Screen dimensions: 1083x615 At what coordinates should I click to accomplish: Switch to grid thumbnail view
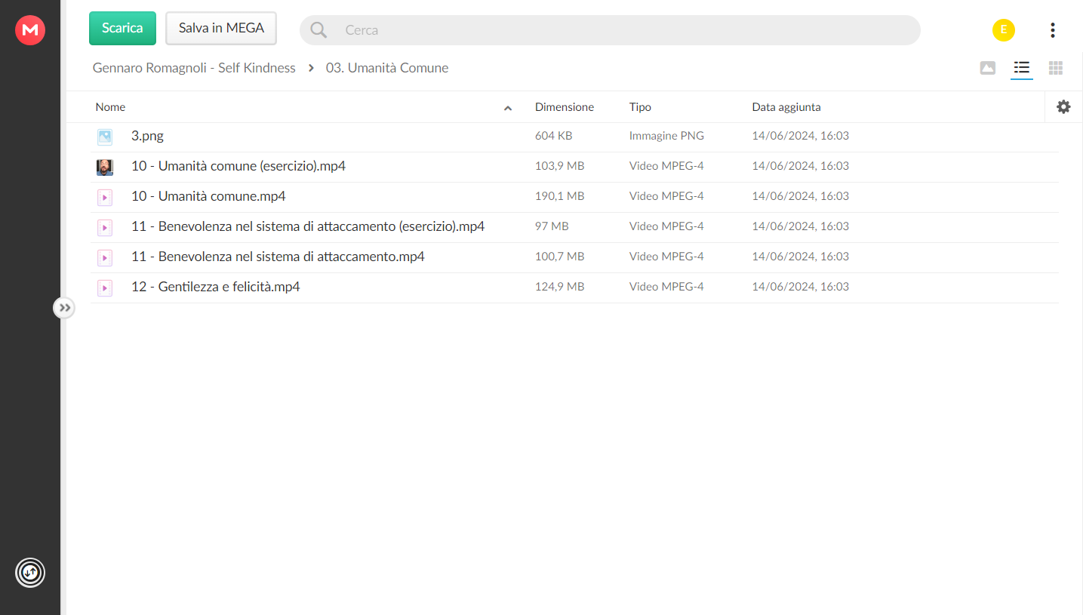click(1056, 68)
